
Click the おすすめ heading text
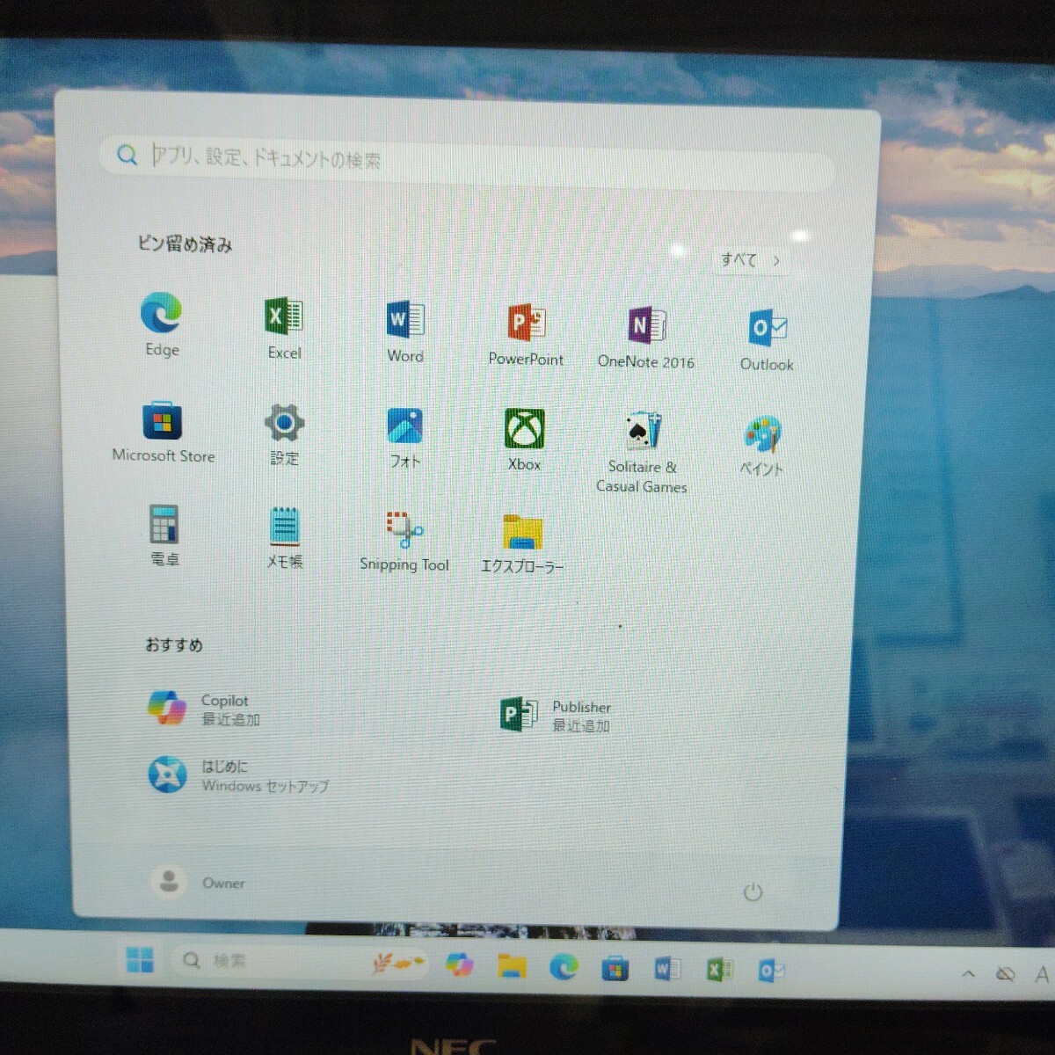(x=174, y=644)
